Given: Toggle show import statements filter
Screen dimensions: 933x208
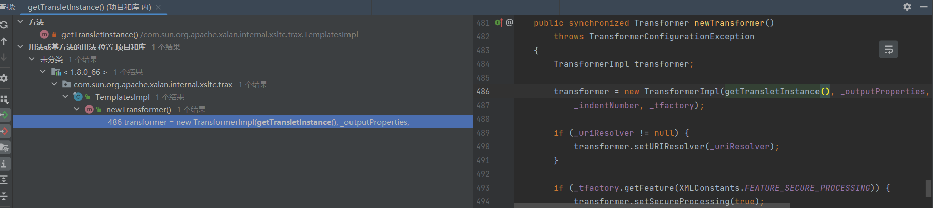Looking at the screenshot, I should [x=5, y=148].
